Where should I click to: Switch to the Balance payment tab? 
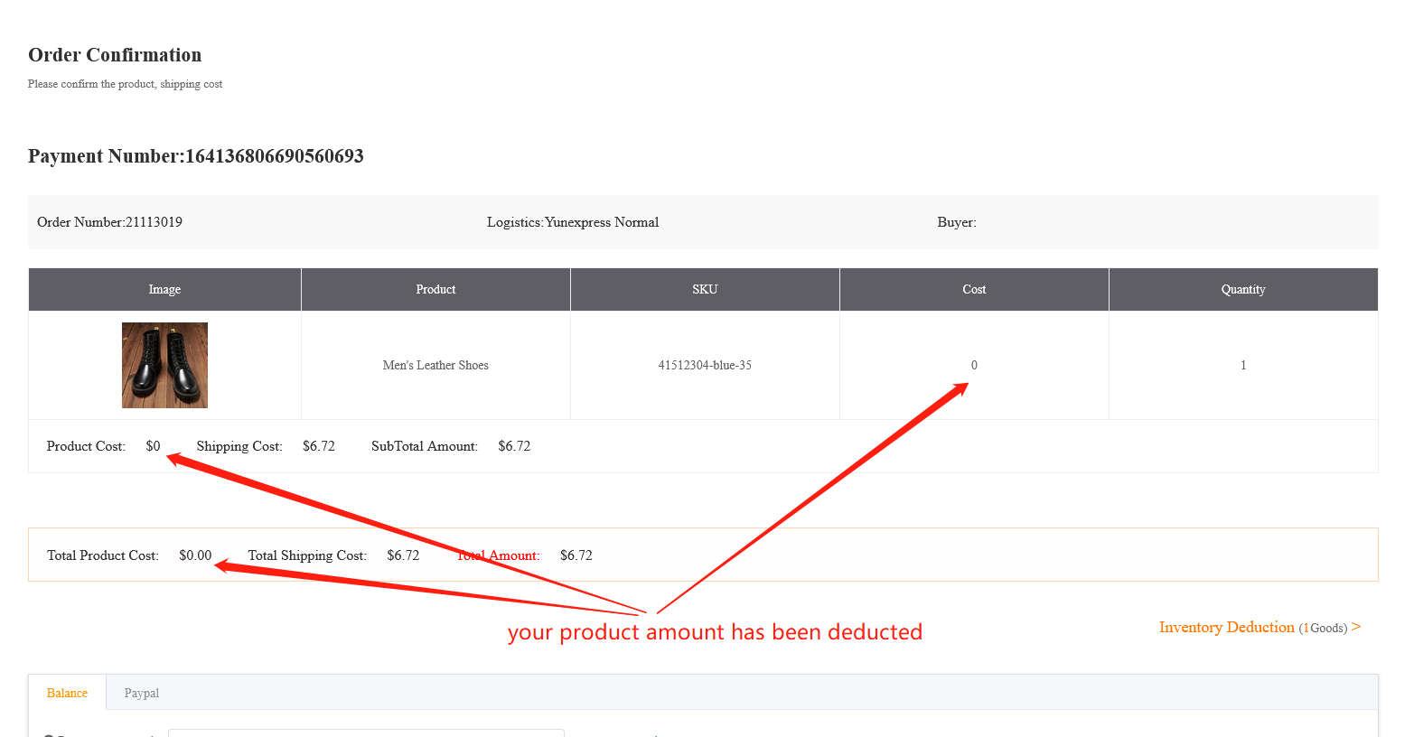tap(67, 693)
